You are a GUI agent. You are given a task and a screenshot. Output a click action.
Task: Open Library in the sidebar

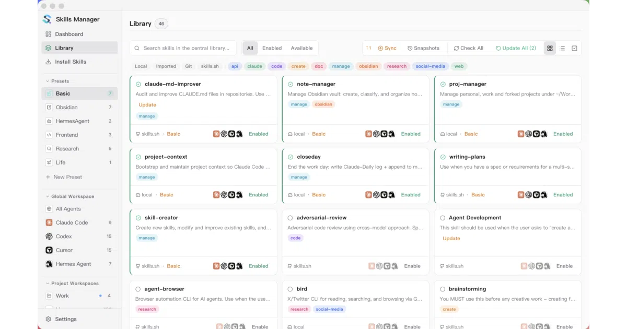pos(79,48)
